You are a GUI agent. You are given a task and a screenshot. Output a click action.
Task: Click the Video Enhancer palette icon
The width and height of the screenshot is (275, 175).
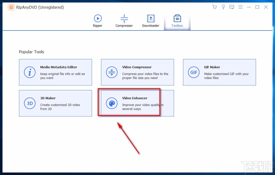(x=112, y=103)
